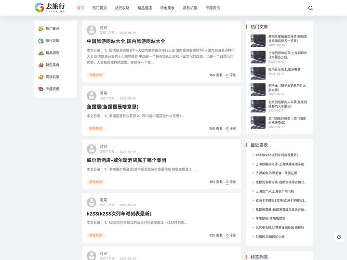Click the icon beside 特色美食 in the sidebar
Screen dimensions: 347x260
tap(40, 65)
